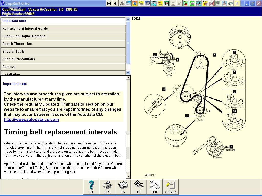
Task: Open the yellow socket toolbar icon at far right
Action: 237,3
